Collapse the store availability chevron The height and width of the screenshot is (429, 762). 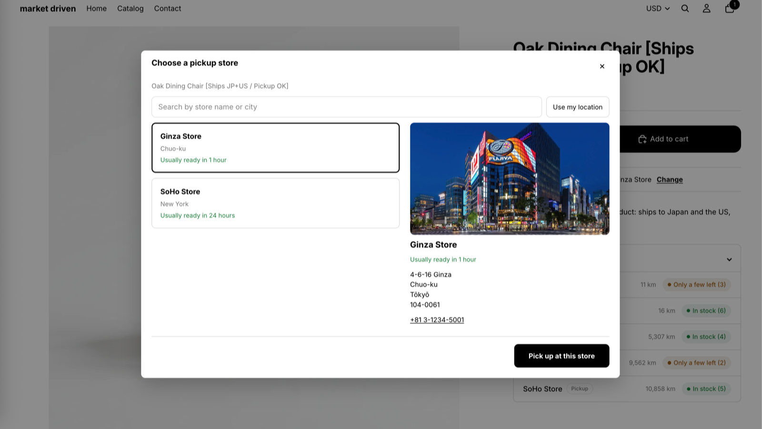[x=729, y=260]
